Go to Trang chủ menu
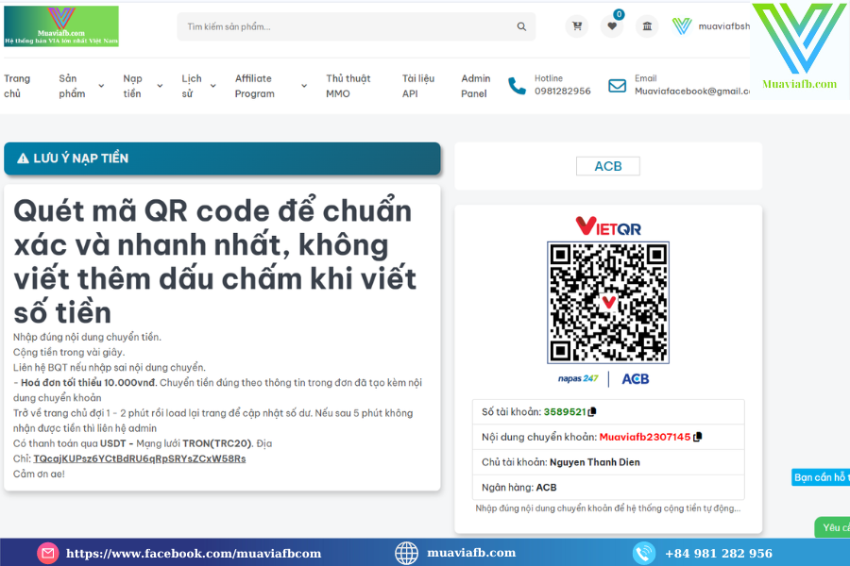Screen dimensions: 850x566 [17, 86]
